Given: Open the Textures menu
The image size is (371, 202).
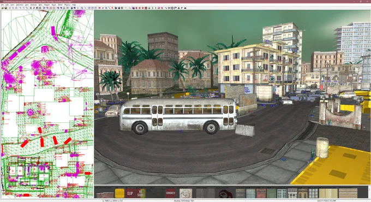Looking at the screenshot, I should pos(34,5).
